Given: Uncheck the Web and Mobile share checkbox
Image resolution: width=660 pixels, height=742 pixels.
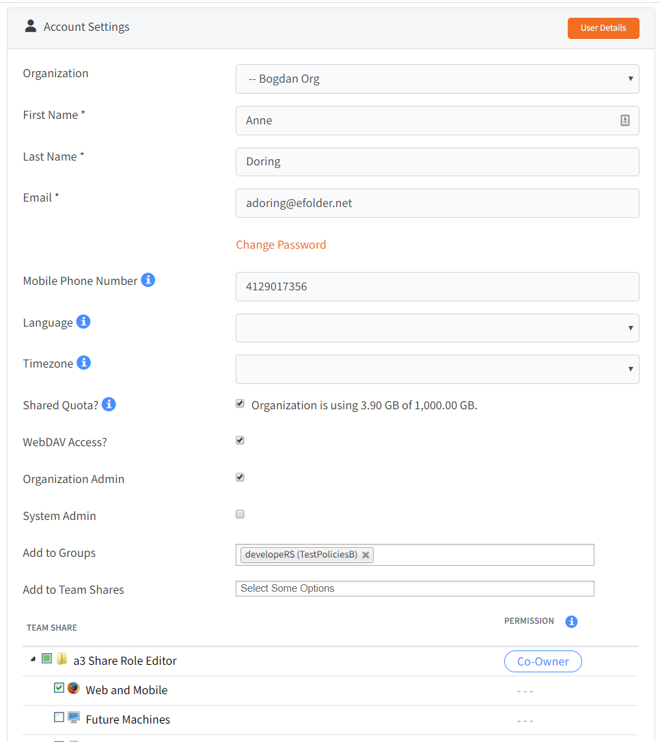Looking at the screenshot, I should pos(59,687).
